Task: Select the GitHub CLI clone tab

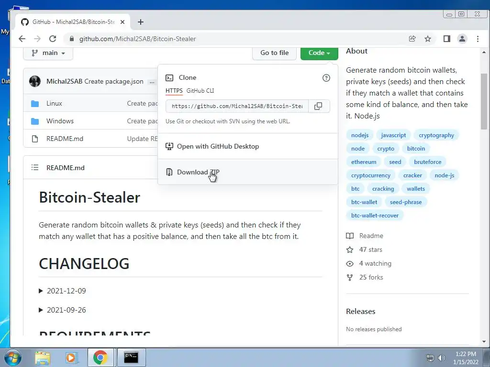Action: [x=200, y=90]
